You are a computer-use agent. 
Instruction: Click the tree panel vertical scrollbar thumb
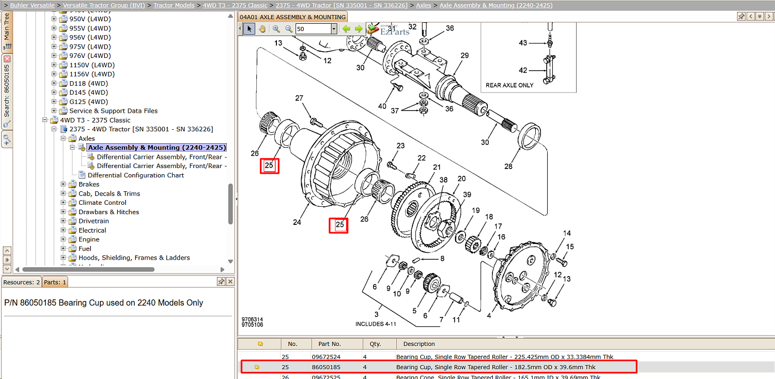click(x=231, y=204)
